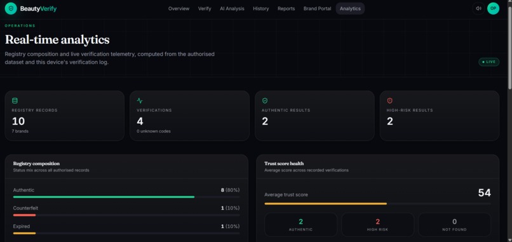Click the BeautyVerify shield logo icon
This screenshot has width=512, height=242.
tap(11, 8)
